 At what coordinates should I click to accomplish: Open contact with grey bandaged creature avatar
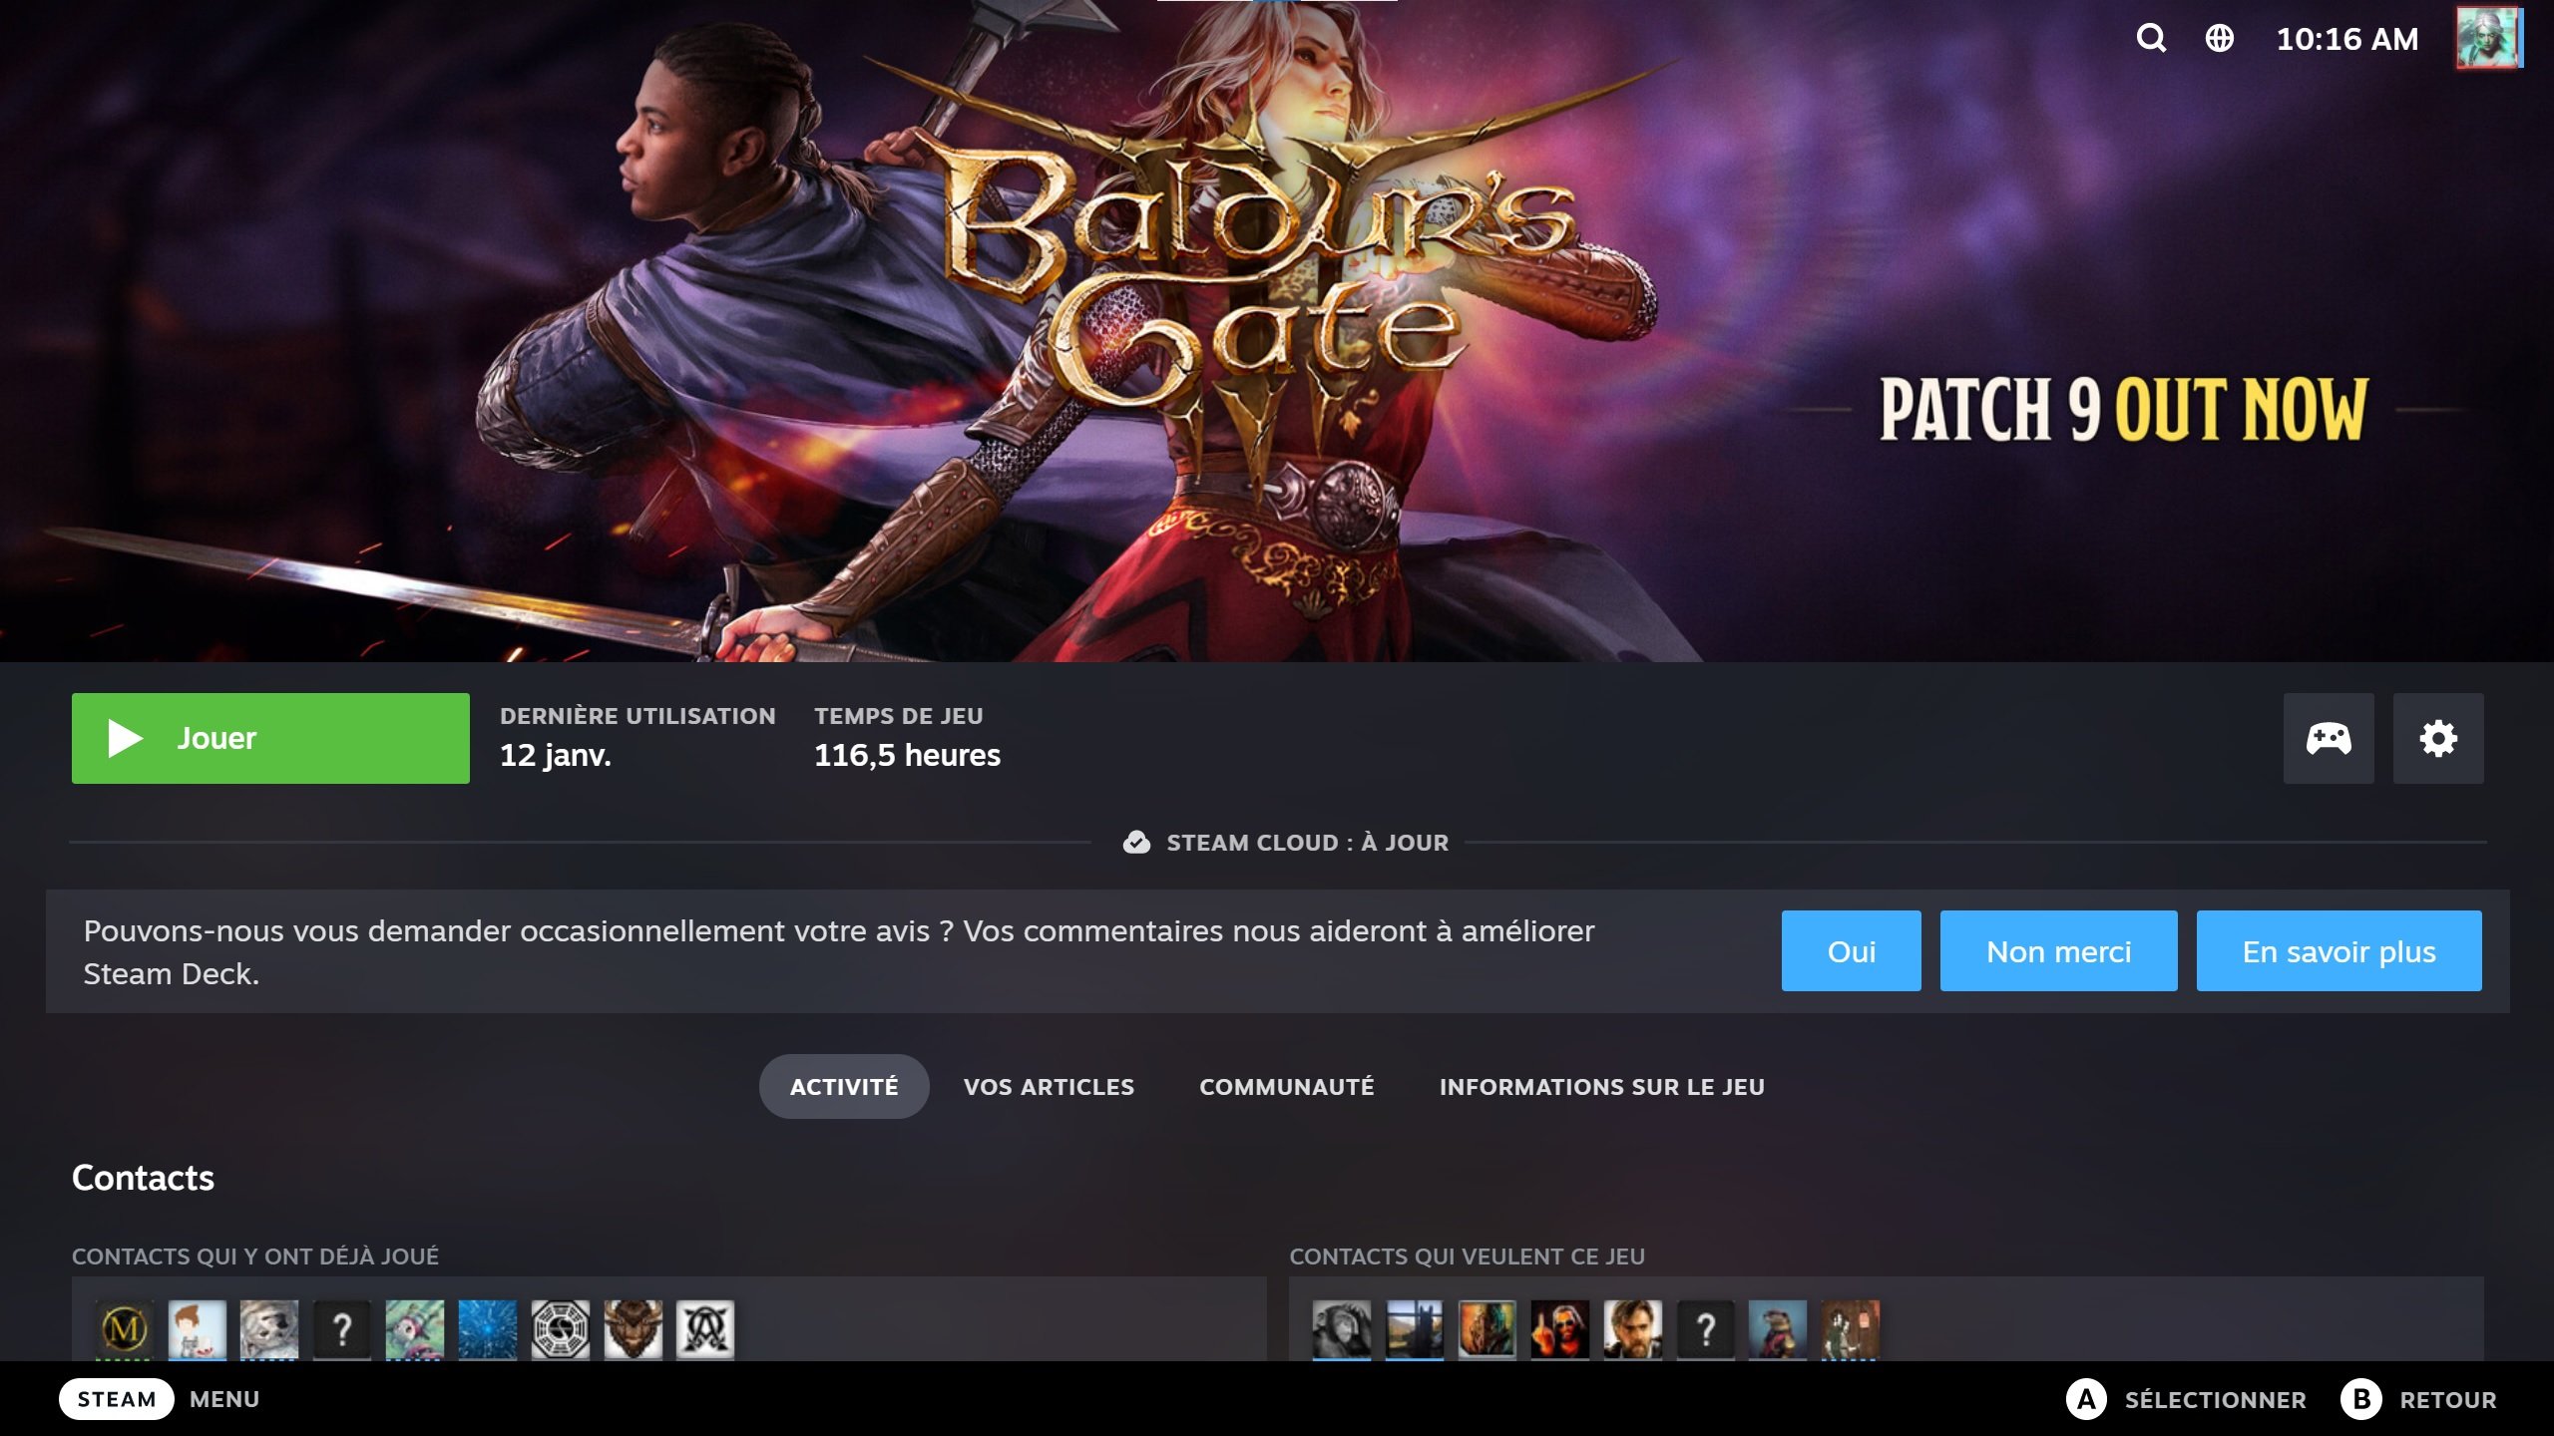(269, 1329)
